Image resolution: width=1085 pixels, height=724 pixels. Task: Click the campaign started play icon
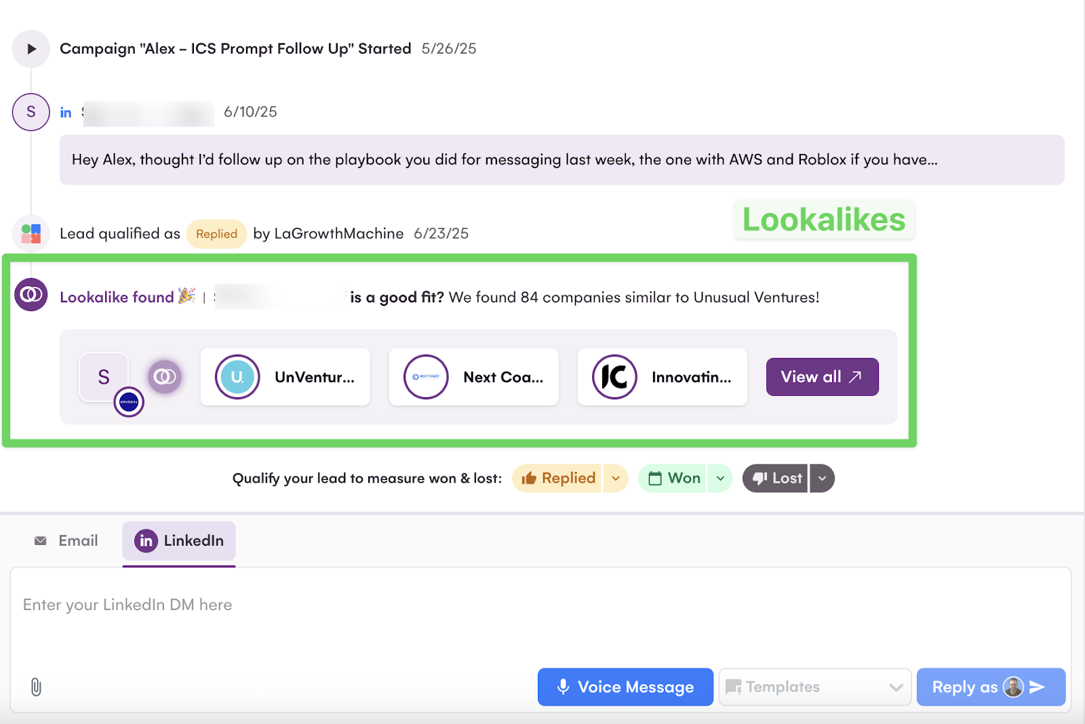(x=31, y=49)
